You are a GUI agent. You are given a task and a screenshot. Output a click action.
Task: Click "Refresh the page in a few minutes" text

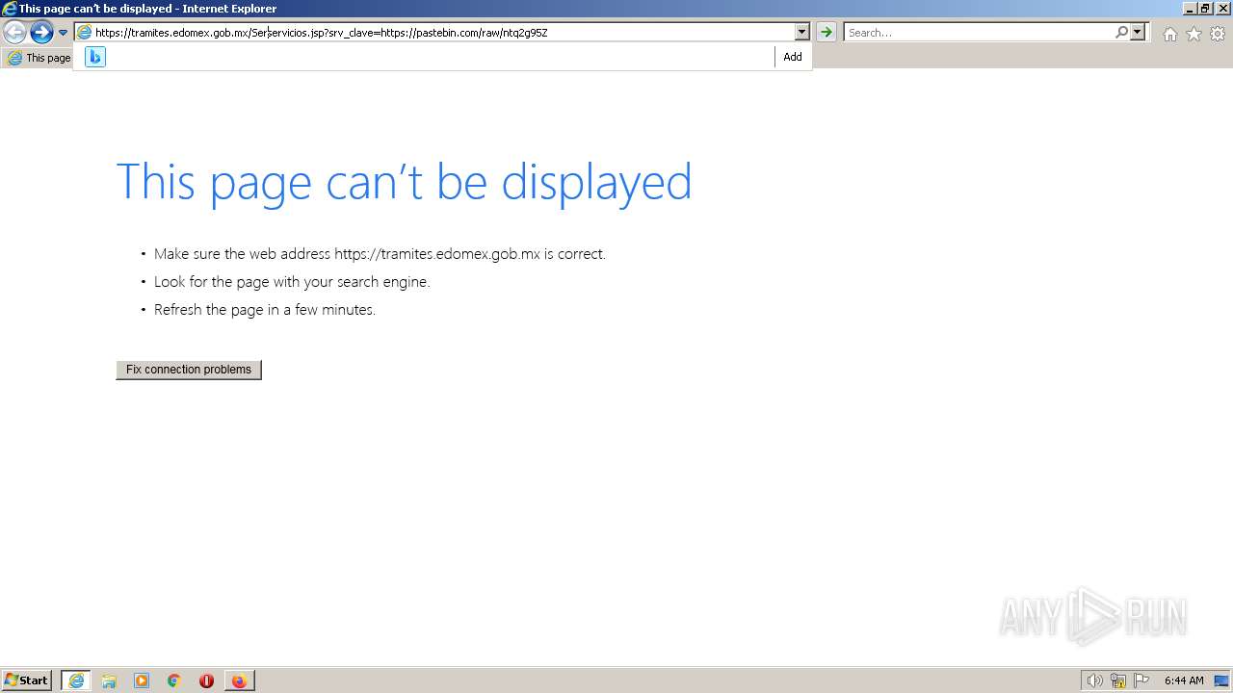tap(265, 310)
